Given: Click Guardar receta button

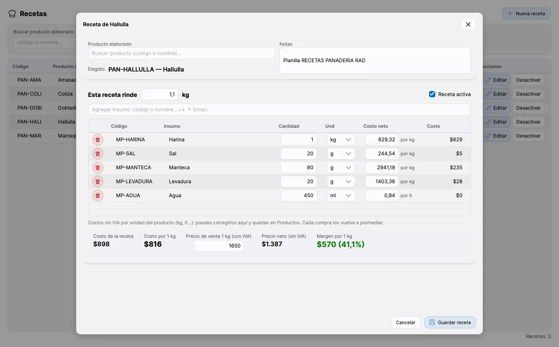Looking at the screenshot, I should click(x=450, y=322).
